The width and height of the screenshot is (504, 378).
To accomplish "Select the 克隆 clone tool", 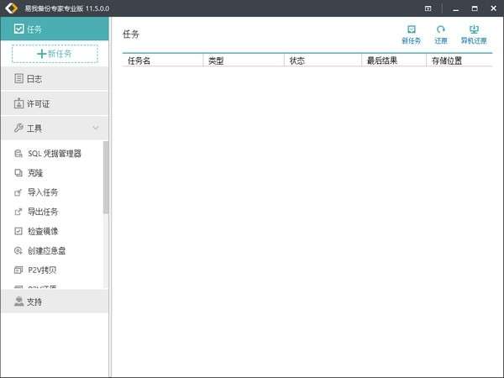I will [x=34, y=173].
